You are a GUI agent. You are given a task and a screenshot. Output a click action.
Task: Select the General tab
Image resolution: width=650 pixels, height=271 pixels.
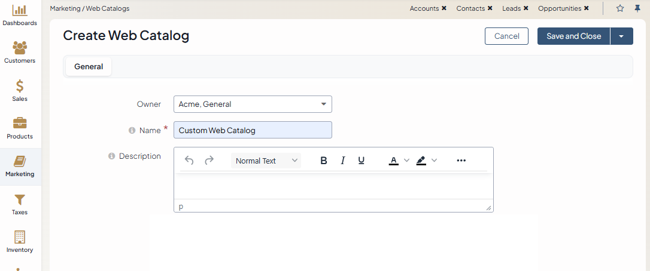click(89, 67)
